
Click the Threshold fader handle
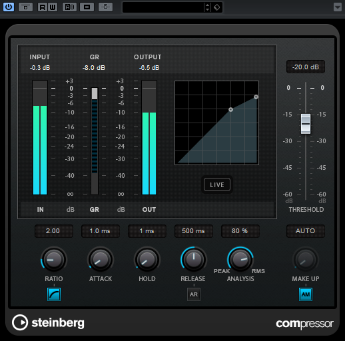point(306,124)
